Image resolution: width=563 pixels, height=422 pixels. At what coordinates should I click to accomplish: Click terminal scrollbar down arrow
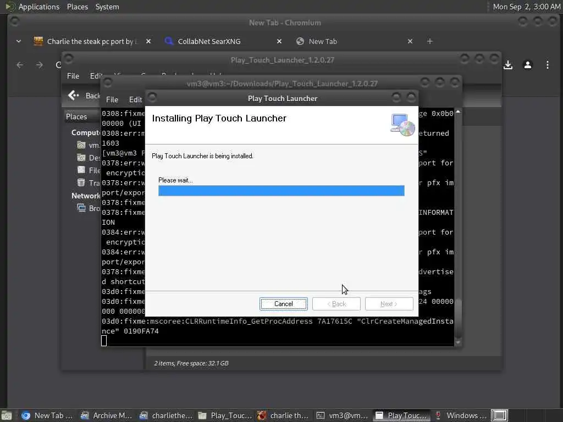[x=458, y=343]
